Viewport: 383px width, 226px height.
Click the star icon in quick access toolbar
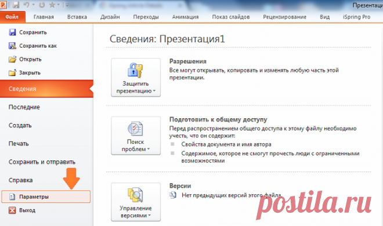(x=52, y=5)
